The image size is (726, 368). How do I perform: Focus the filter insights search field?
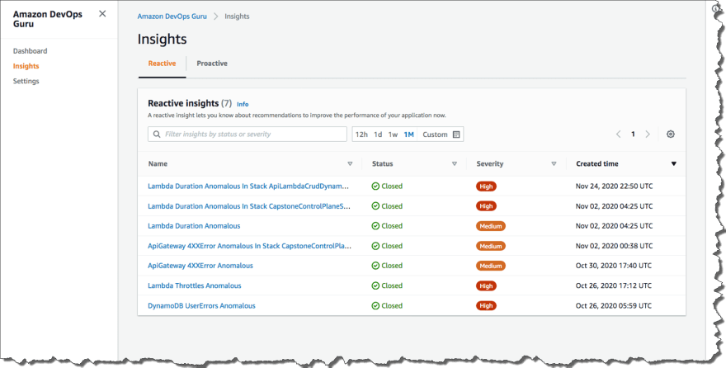point(247,134)
